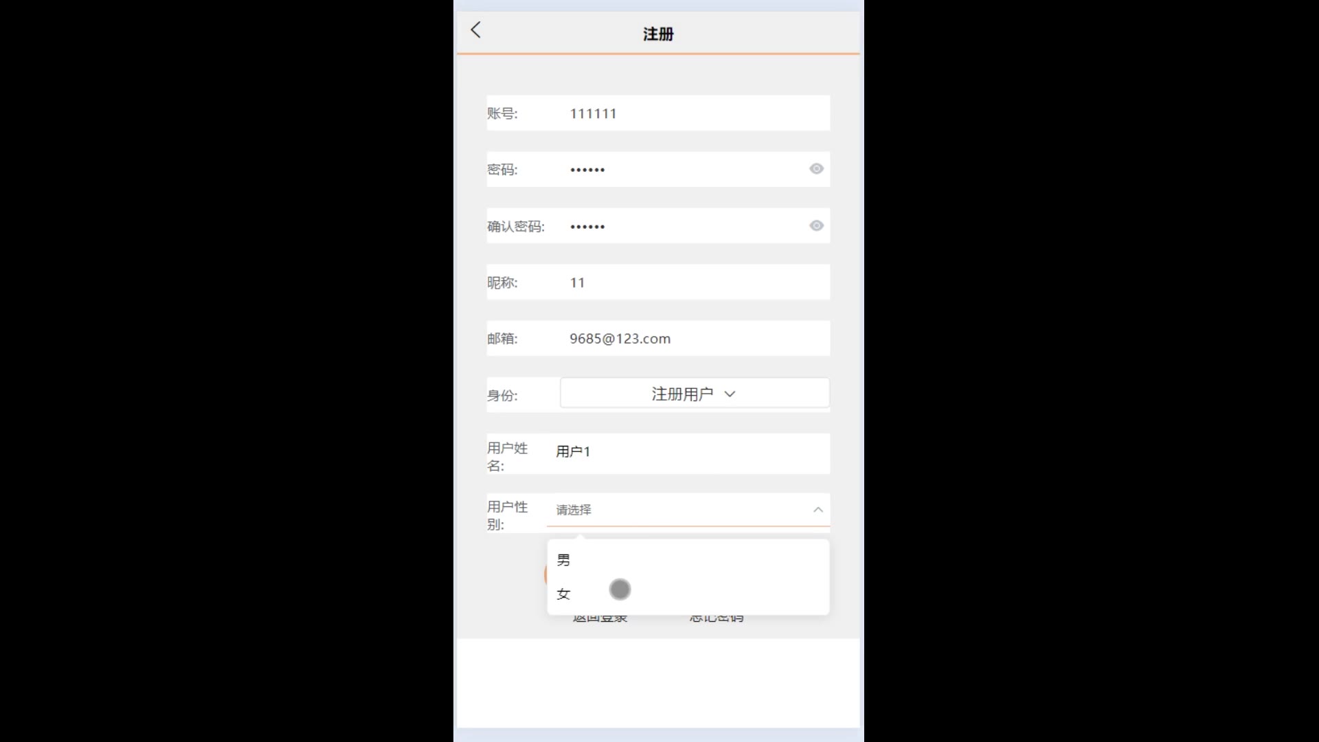
Task: Click the 昵称: label
Action: coord(502,282)
